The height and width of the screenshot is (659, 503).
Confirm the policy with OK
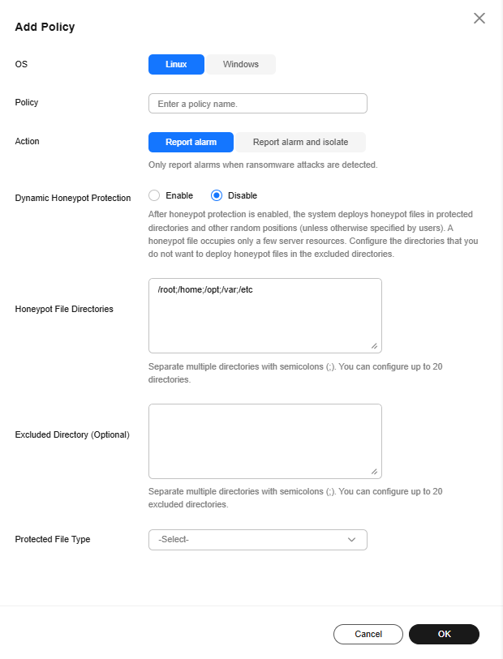pyautogui.click(x=444, y=634)
